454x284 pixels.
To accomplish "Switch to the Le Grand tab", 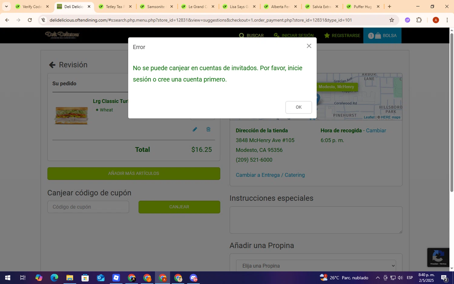I will click(197, 7).
